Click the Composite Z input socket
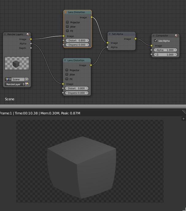 tap(152, 54)
